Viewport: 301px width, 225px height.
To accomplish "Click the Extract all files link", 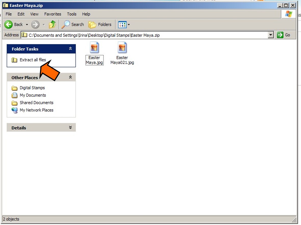I will pos(33,60).
